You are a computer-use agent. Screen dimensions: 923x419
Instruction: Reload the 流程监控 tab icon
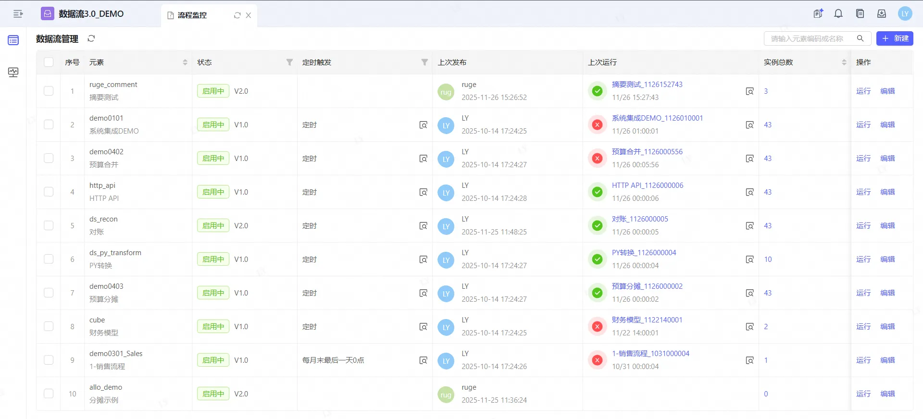tap(237, 15)
